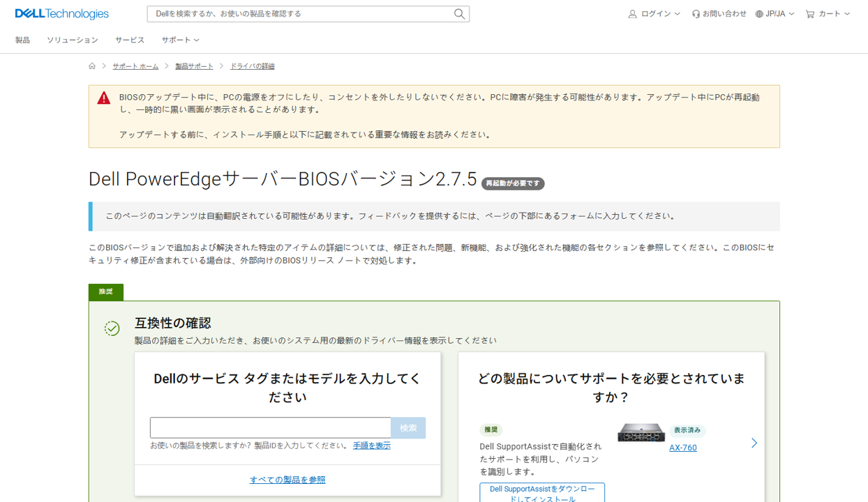This screenshot has height=502, width=868.
Task: Click the 検索 button
Action: click(408, 428)
